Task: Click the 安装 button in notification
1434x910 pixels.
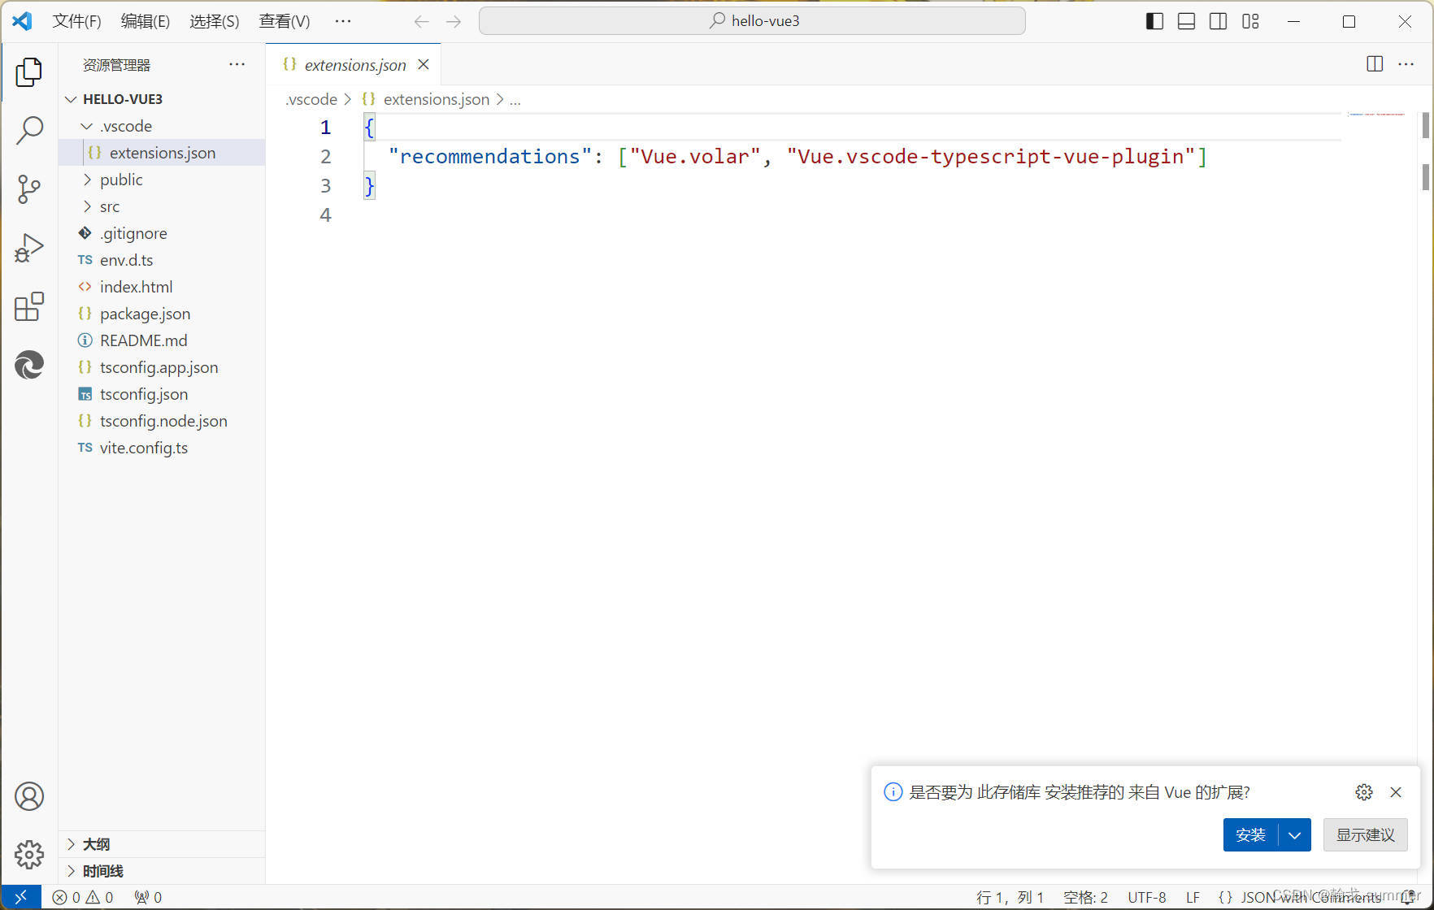Action: [x=1250, y=835]
